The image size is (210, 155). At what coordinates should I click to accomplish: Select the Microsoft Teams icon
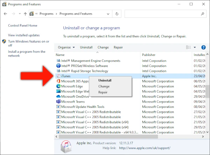click(58, 102)
